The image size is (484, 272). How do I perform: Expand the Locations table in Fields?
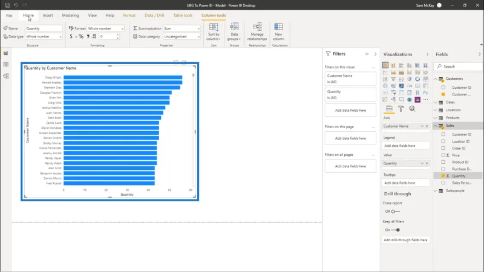pyautogui.click(x=435, y=110)
